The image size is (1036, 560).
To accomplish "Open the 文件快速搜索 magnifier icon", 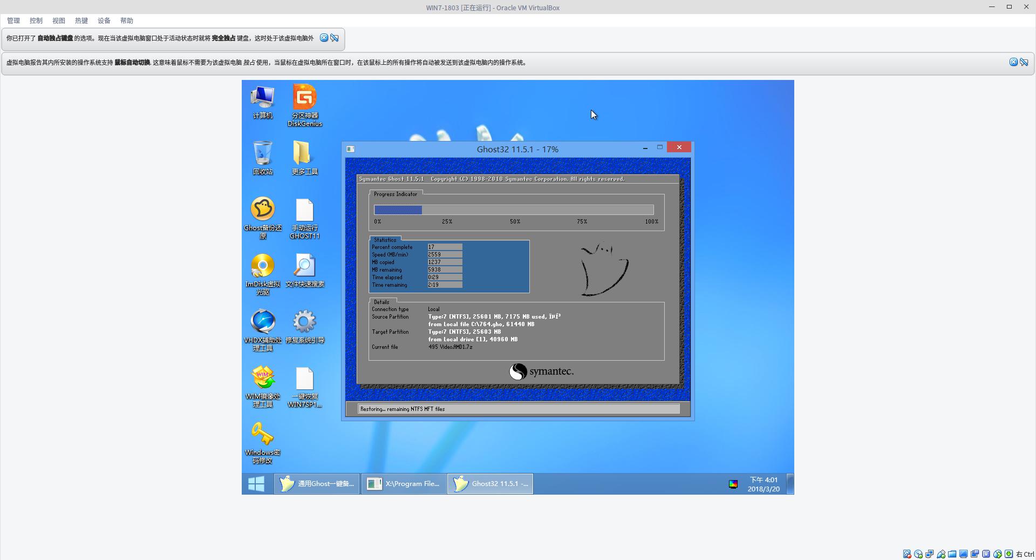I will pyautogui.click(x=304, y=266).
